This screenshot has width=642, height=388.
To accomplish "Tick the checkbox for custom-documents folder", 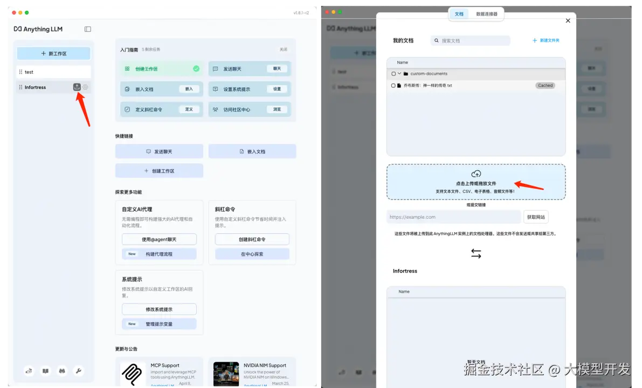I will [x=394, y=74].
